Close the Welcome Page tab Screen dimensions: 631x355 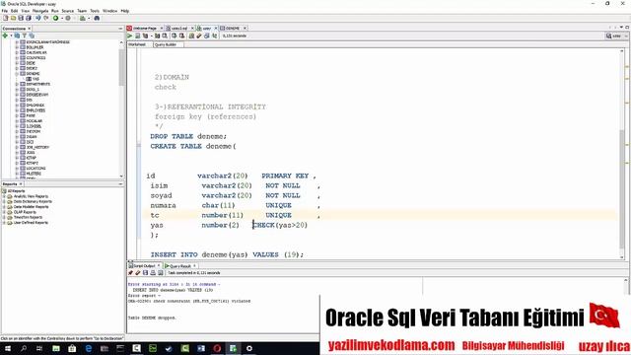click(x=162, y=29)
